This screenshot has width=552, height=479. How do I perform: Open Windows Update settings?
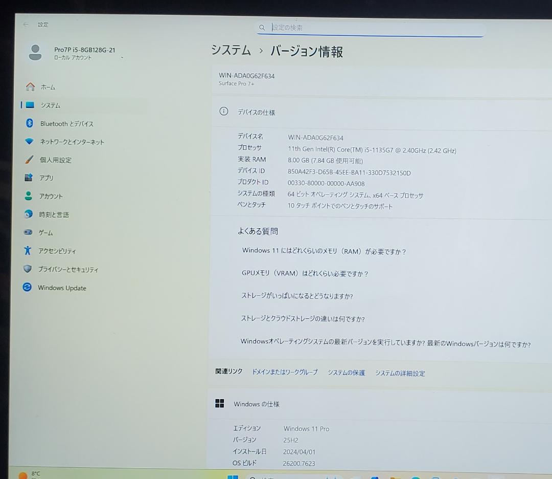pos(61,288)
